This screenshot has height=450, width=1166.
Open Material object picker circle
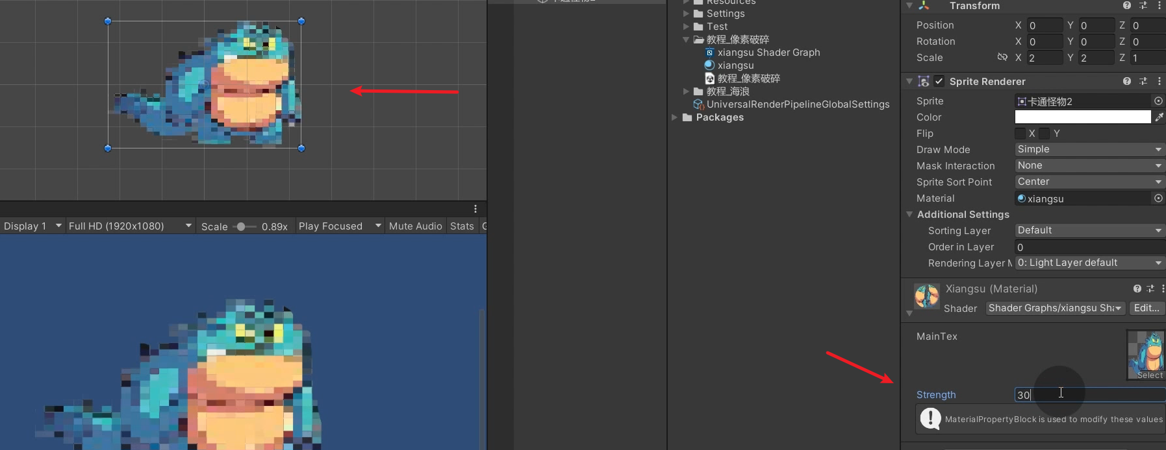[x=1158, y=198]
